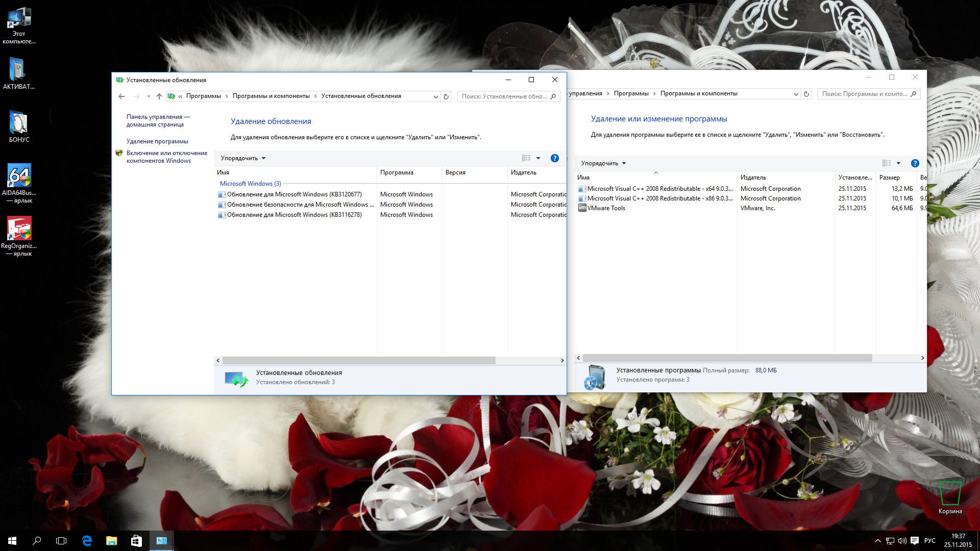
Task: Select the АКТИВАТ... desktop icon
Action: click(19, 73)
